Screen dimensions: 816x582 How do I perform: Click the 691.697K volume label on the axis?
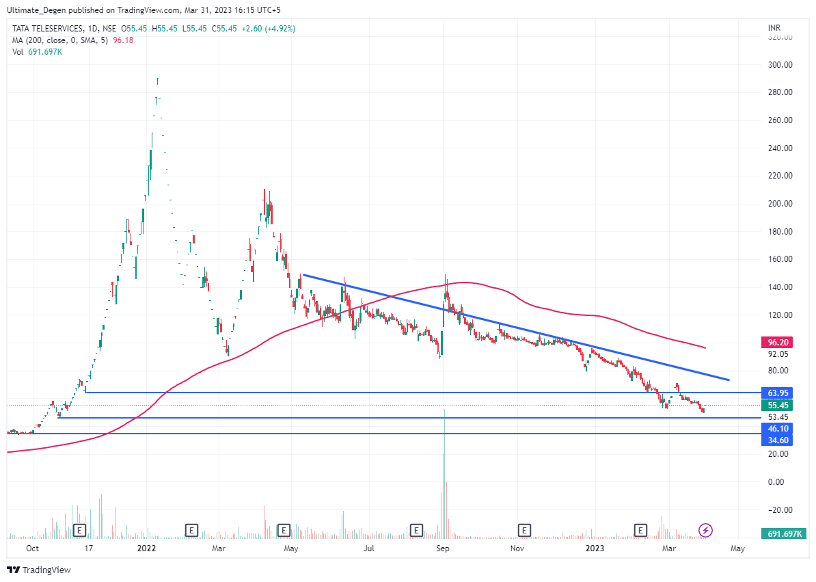785,533
